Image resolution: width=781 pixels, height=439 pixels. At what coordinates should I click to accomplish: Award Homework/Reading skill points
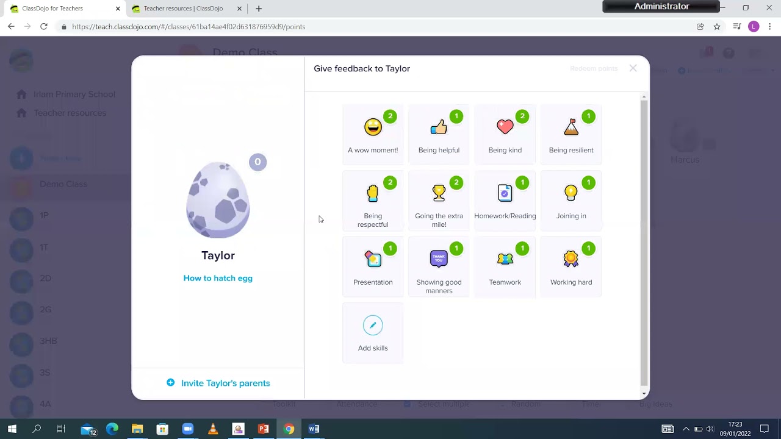point(505,201)
